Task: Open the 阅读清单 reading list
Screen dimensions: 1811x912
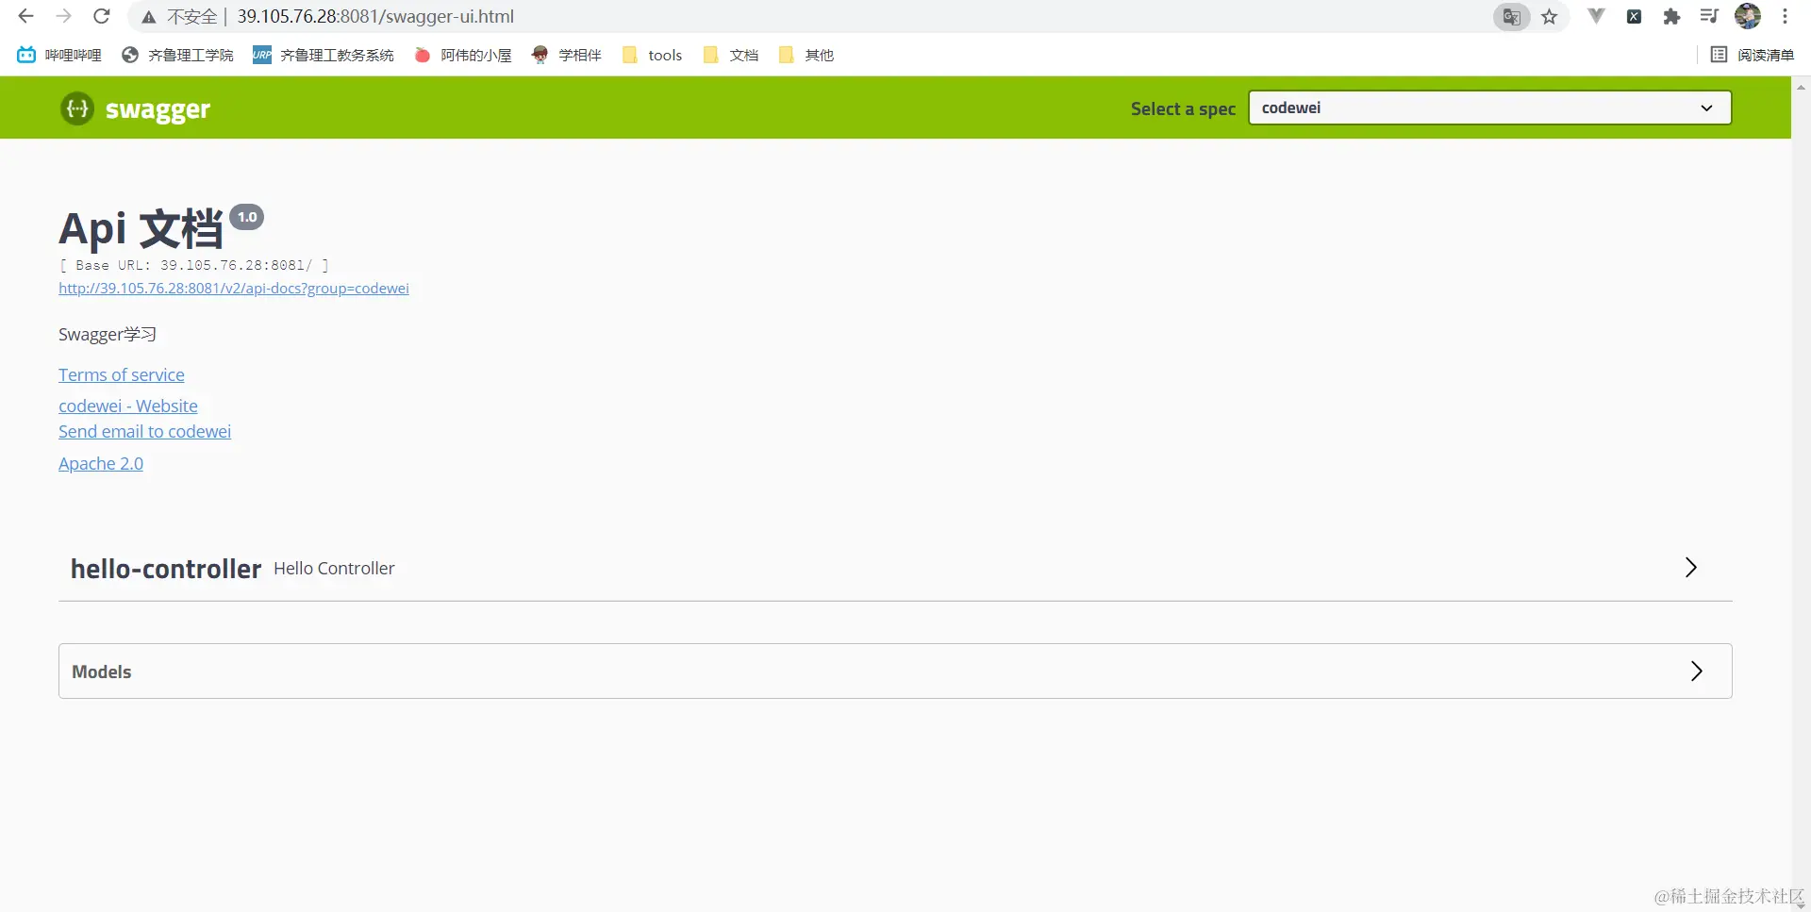Action: tap(1753, 55)
